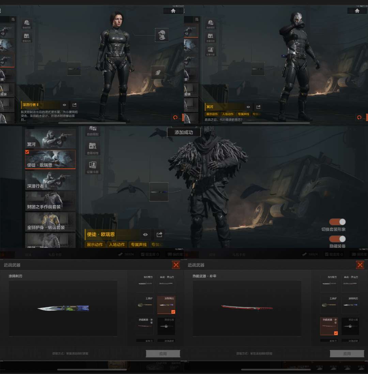Click the home icon in the top-right screenshot
The width and height of the screenshot is (368, 374).
[x=357, y=11]
